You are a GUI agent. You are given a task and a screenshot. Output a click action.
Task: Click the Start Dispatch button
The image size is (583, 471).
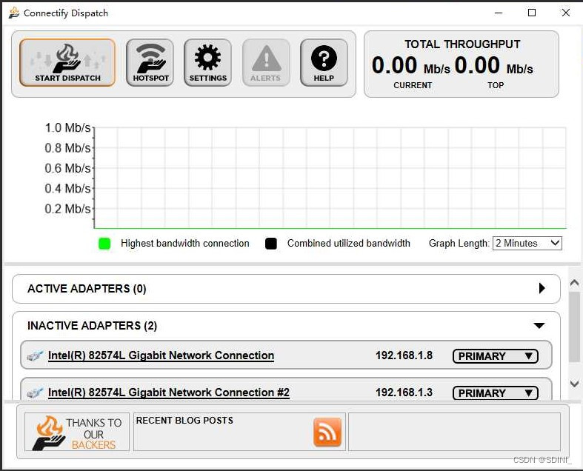pyautogui.click(x=67, y=62)
